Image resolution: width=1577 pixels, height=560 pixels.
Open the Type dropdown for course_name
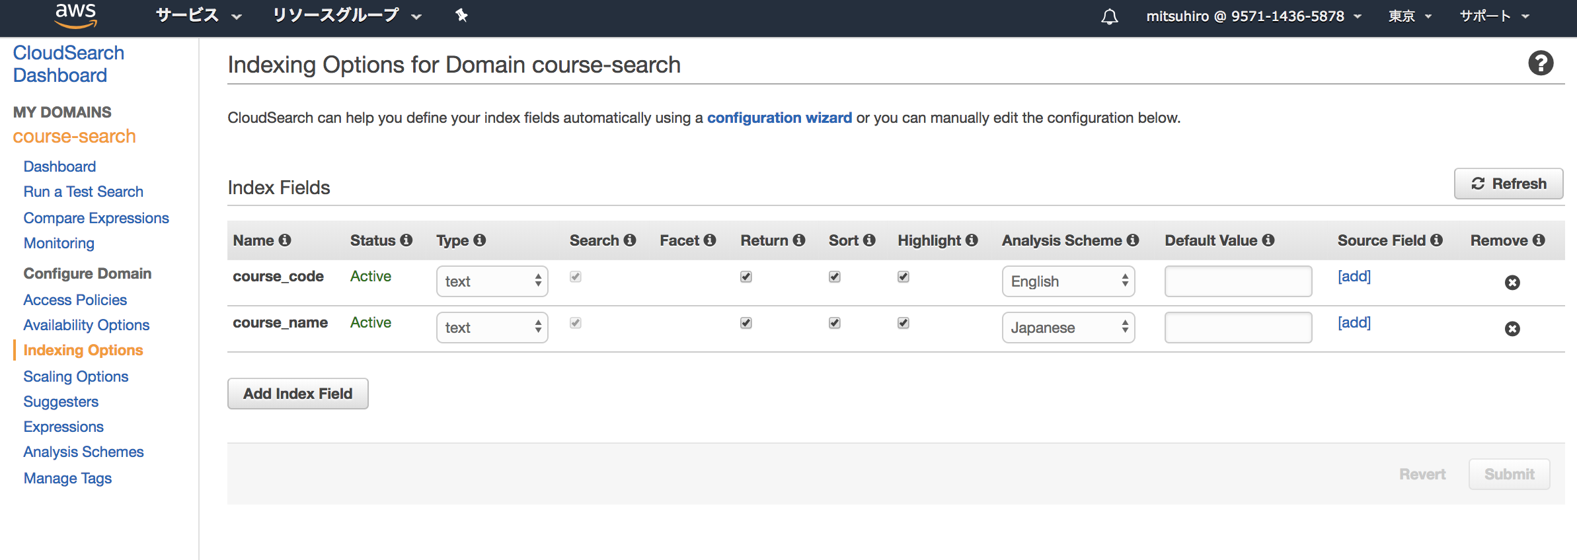492,328
